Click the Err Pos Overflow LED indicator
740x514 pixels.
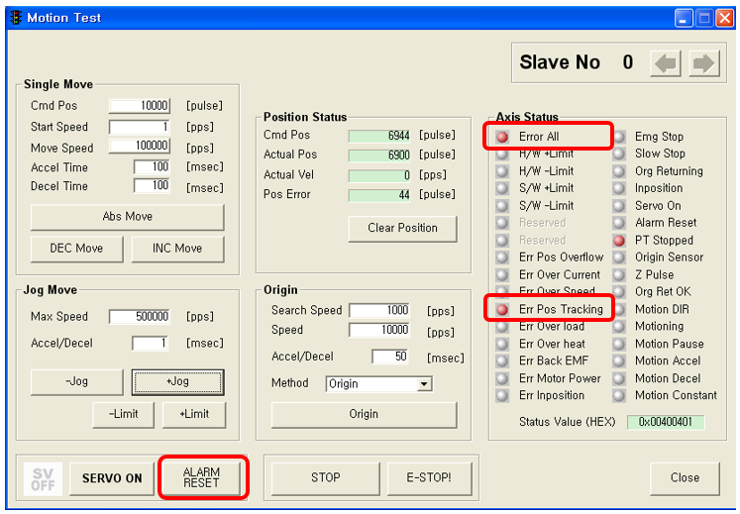click(502, 257)
